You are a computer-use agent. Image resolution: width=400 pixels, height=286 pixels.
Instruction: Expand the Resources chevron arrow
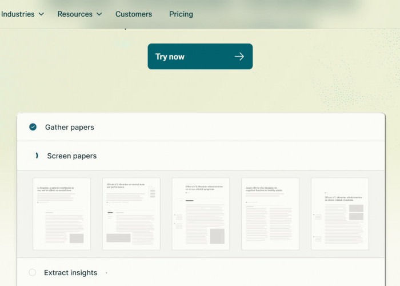(99, 14)
